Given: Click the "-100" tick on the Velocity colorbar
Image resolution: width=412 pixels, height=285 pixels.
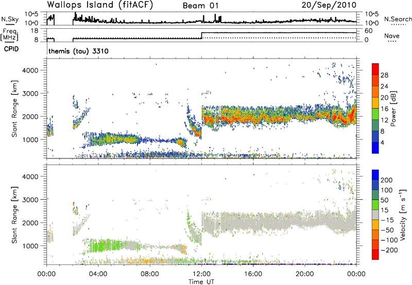Looking at the screenshot, I should 389,240.
